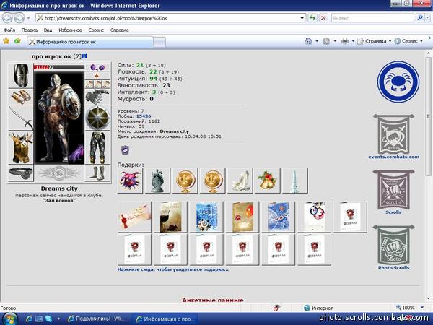433x325 pixels.
Task: Click the search magnifier button
Action: coord(420,18)
